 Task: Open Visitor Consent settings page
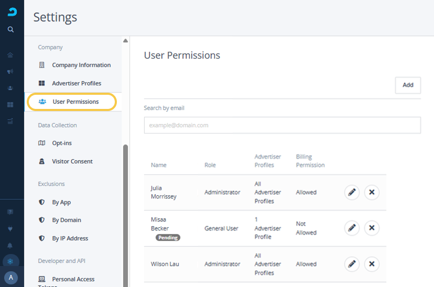(72, 161)
